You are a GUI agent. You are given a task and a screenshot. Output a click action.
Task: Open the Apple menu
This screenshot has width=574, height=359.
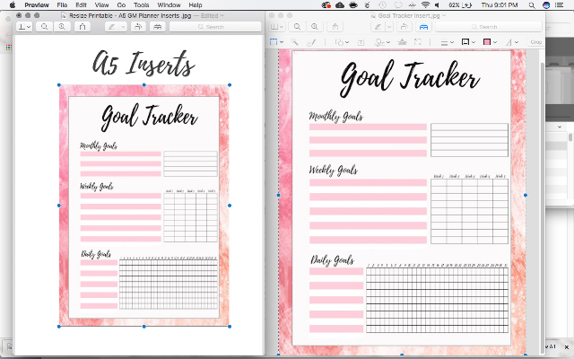coord(12,4)
